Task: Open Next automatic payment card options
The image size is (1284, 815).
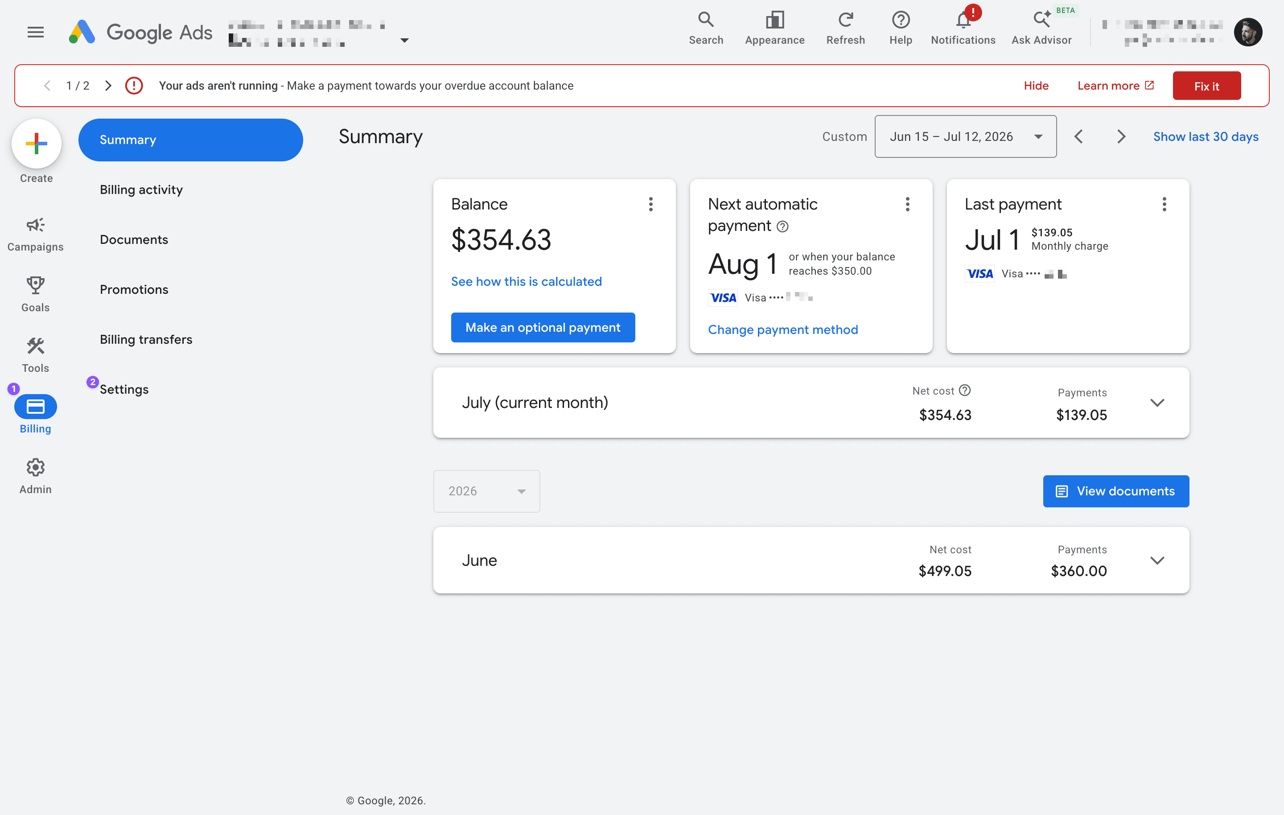Action: [x=907, y=204]
